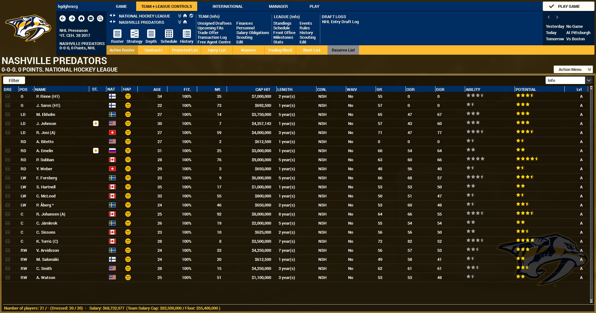
Task: Click R. Josi's Swiss flag icon
Action: pos(112,132)
